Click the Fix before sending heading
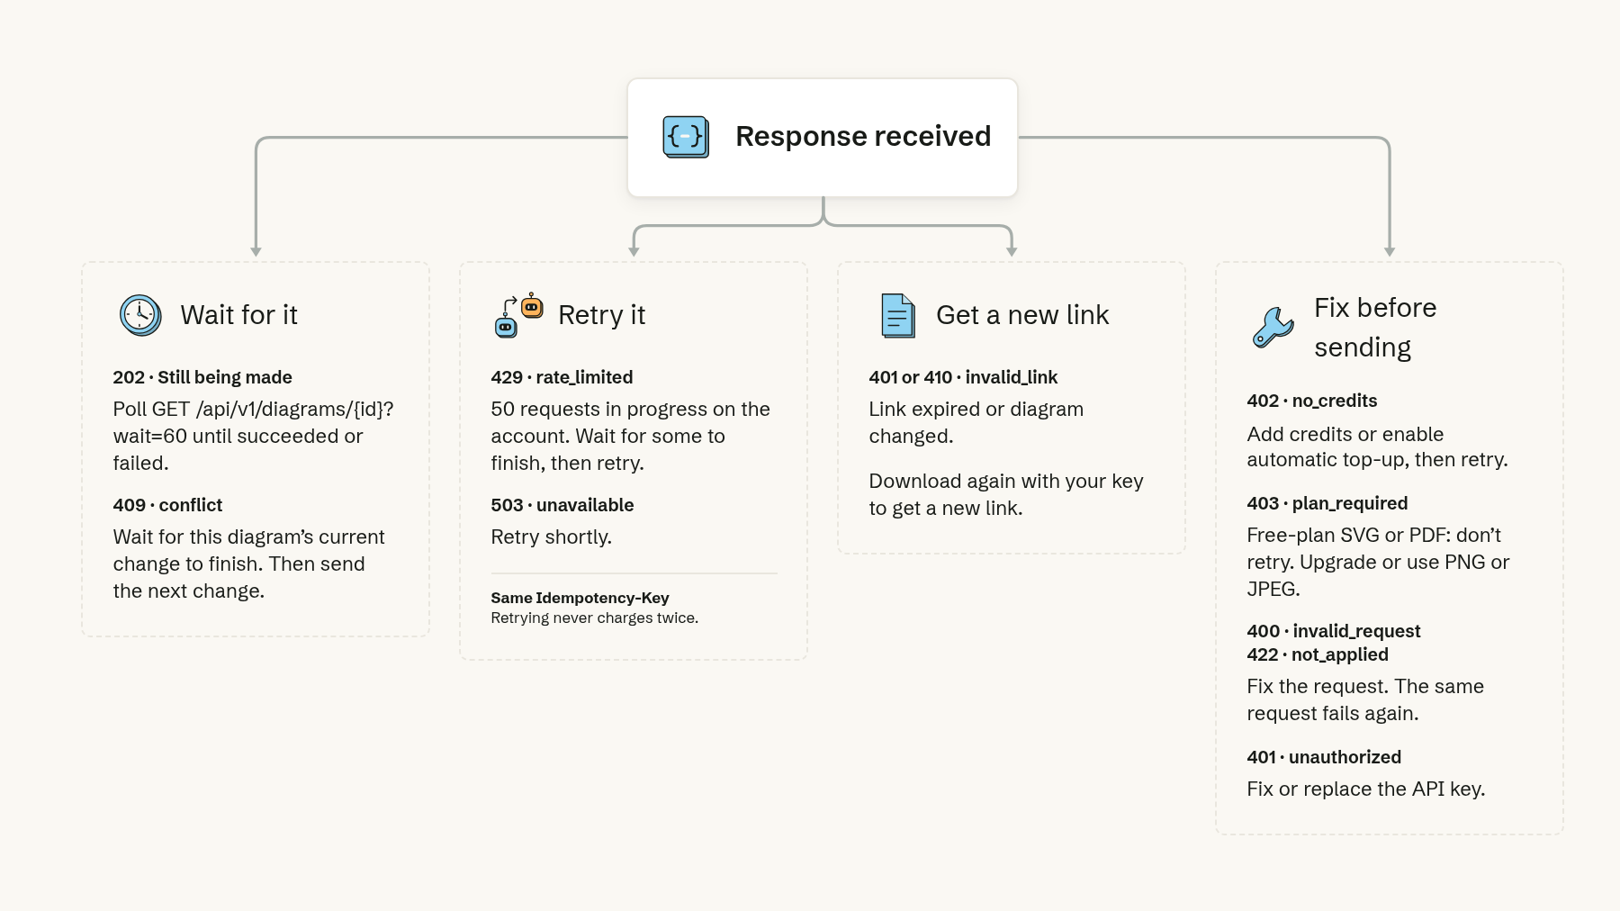This screenshot has width=1620, height=911. coord(1375,328)
